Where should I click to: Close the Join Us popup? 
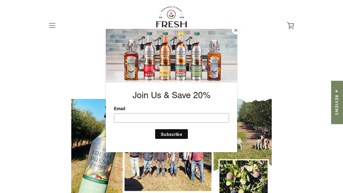tap(235, 30)
